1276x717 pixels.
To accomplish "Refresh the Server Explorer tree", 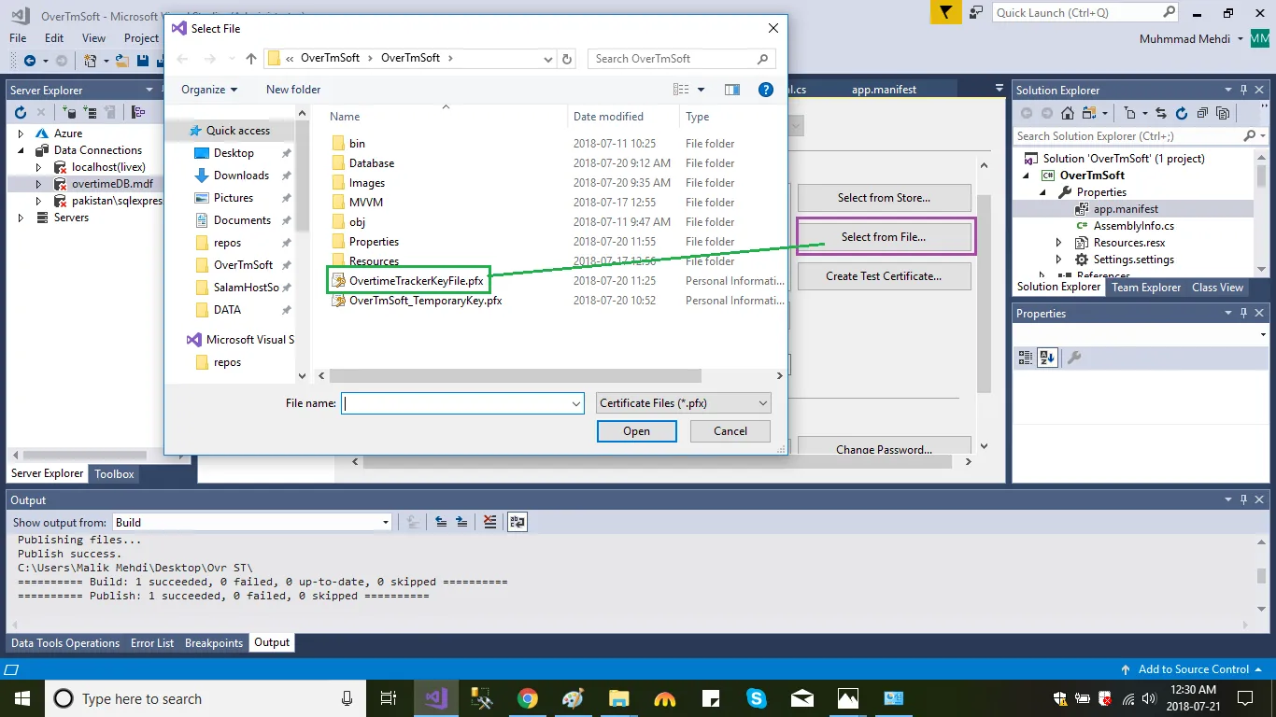I will (21, 112).
